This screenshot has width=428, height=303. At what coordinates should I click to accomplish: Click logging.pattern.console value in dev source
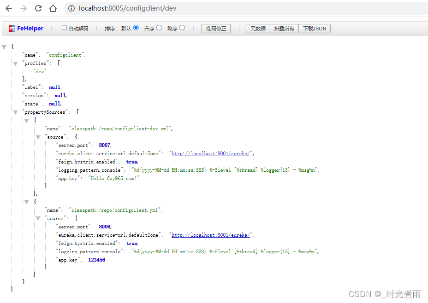pyautogui.click(x=224, y=170)
